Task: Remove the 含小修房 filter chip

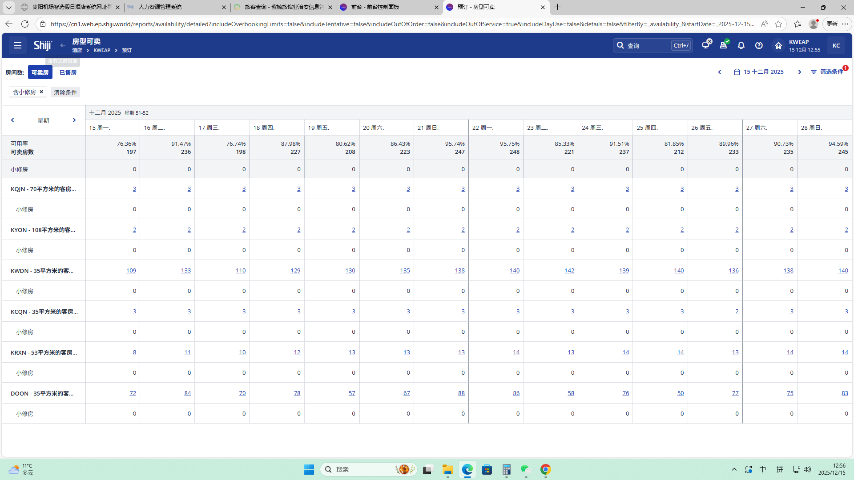Action: click(41, 92)
